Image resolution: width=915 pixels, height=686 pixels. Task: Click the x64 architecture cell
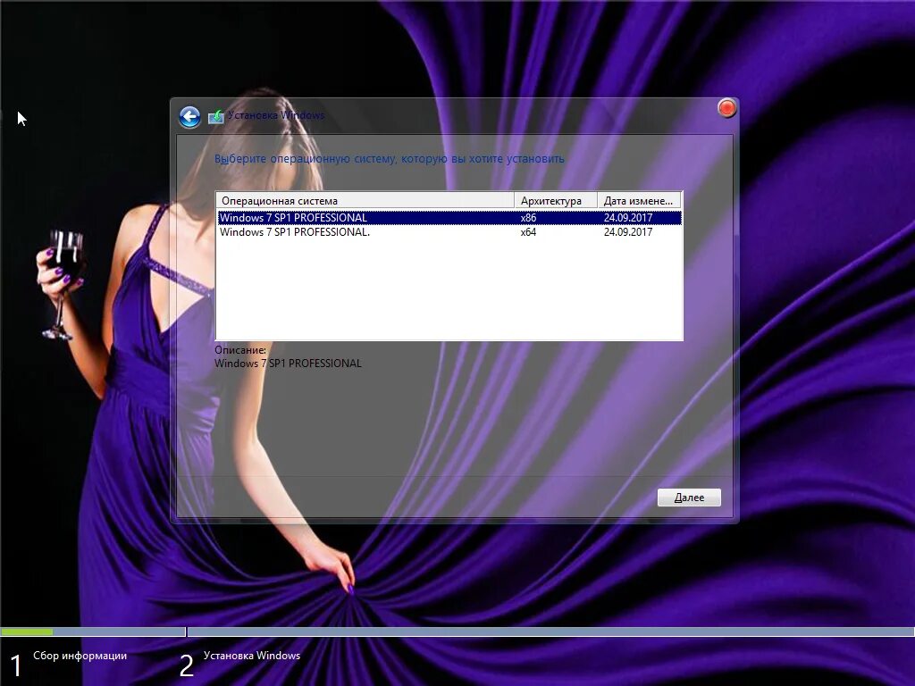pyautogui.click(x=528, y=232)
